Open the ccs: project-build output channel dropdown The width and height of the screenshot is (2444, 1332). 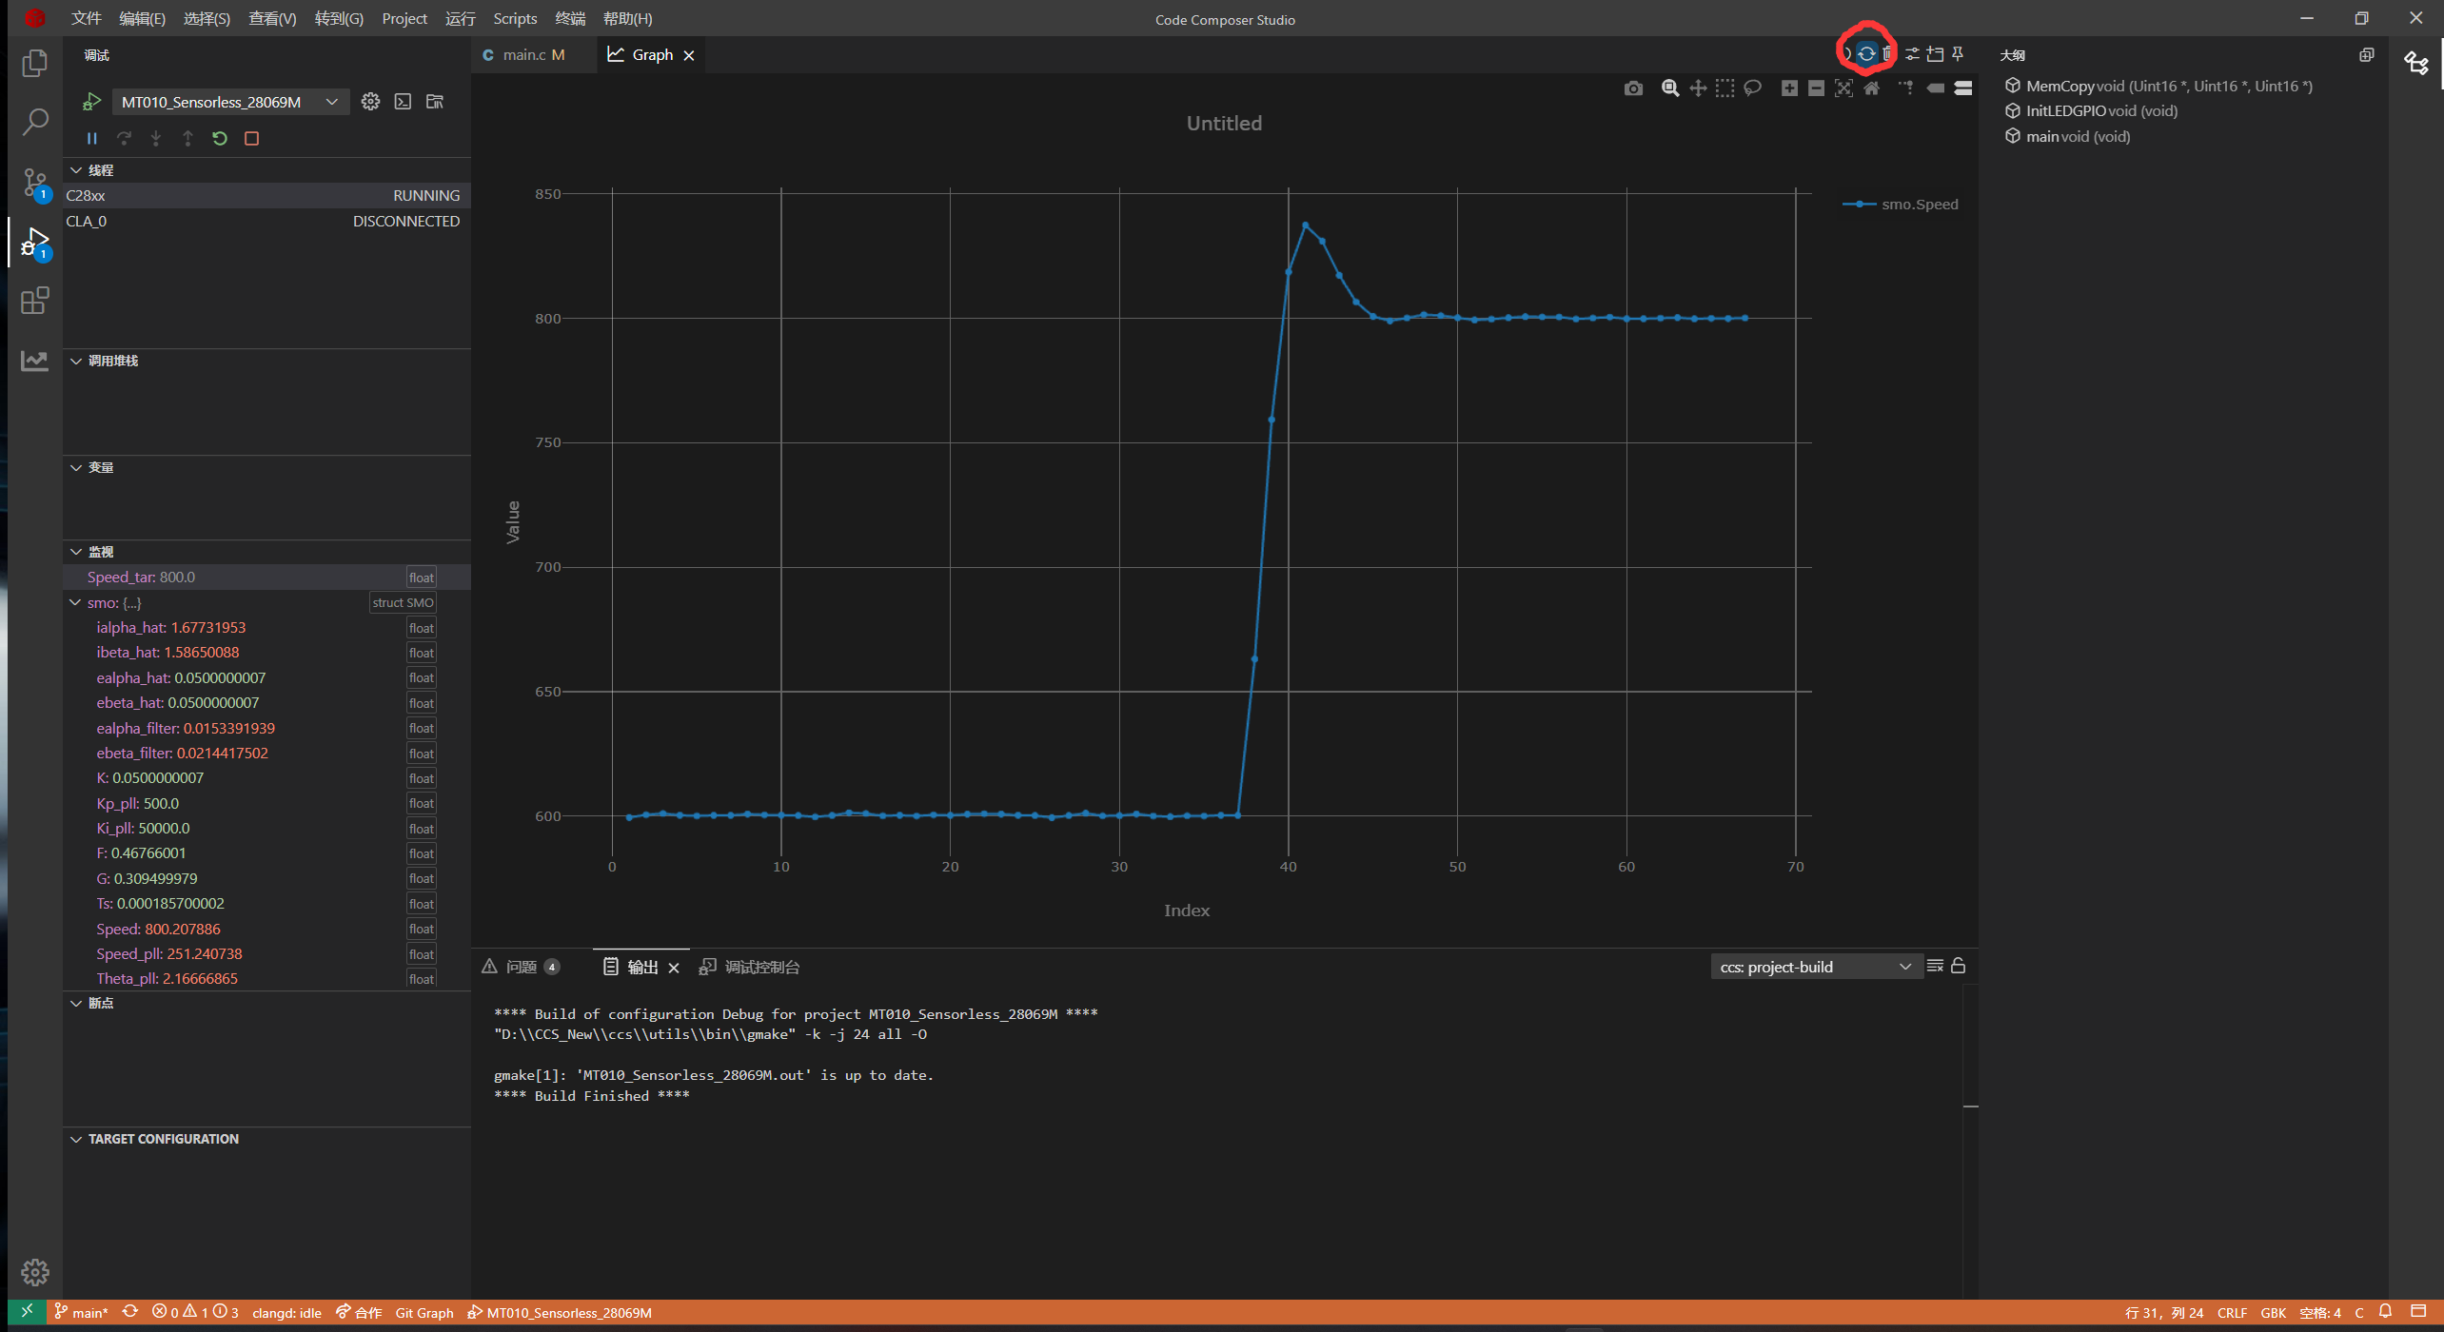pos(1814,967)
